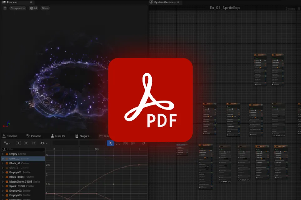Image resolution: width=301 pixels, height=200 pixels.
Task: Open the User Pa... tab
Action: click(x=59, y=136)
